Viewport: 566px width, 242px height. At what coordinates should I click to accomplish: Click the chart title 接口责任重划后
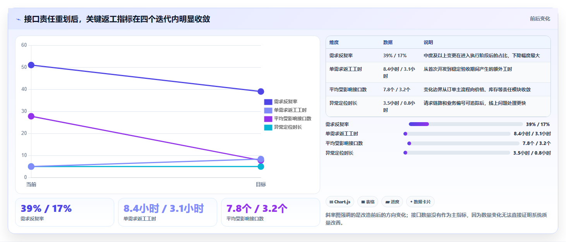[117, 19]
